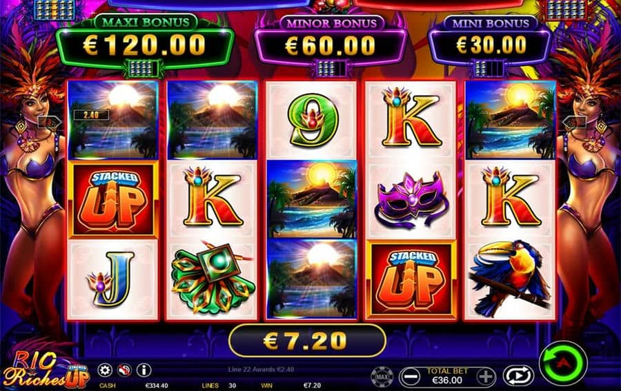The image size is (621, 391).
Task: Decrease total bet with minus button
Action: click(x=410, y=377)
